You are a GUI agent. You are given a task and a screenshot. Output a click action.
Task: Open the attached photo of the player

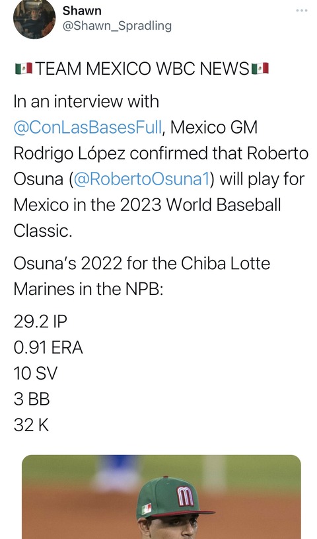tap(161, 497)
